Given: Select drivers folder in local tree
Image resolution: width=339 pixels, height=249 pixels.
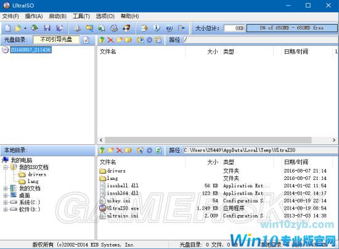Looking at the screenshot, I should 37,174.
